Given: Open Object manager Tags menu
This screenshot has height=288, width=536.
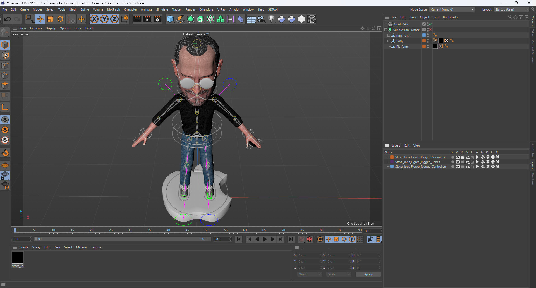Looking at the screenshot, I should 436,17.
